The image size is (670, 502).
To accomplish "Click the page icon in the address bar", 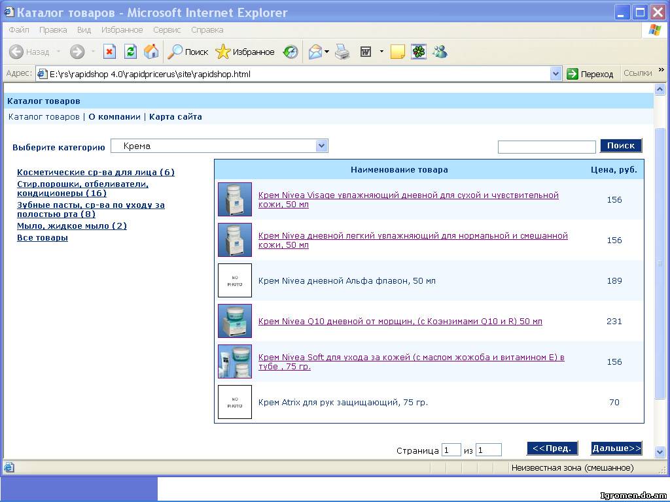I will coord(43,74).
